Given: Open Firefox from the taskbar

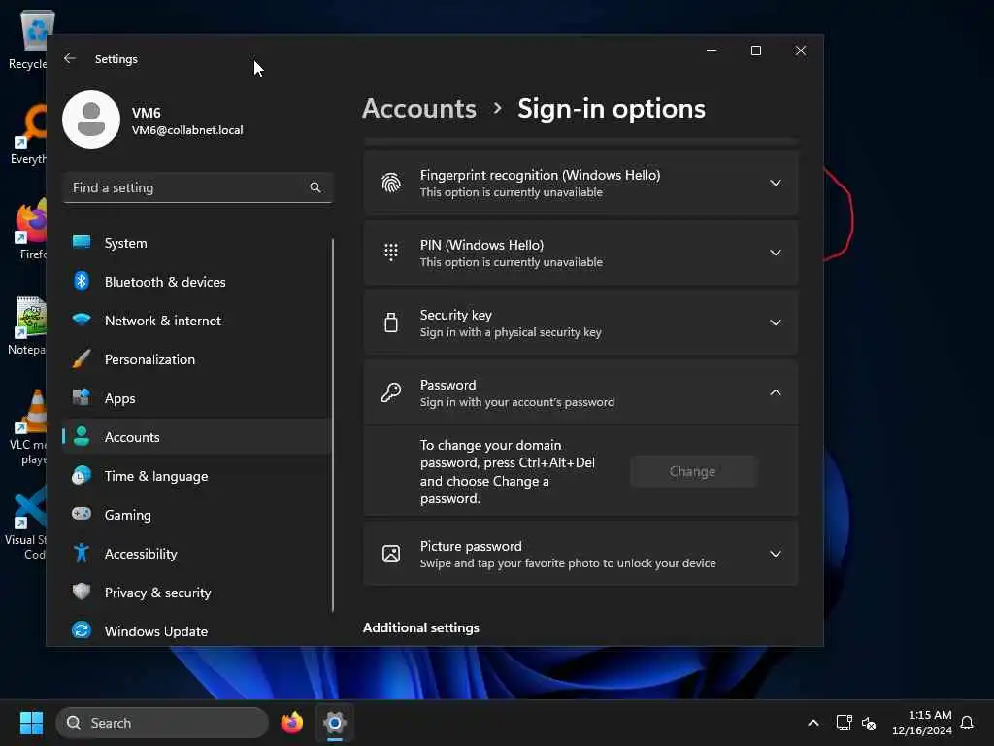Looking at the screenshot, I should (291, 723).
